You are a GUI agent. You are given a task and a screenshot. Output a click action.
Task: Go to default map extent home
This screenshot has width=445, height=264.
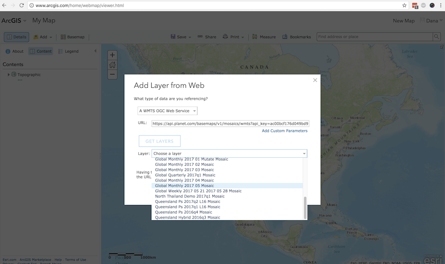tap(113, 65)
